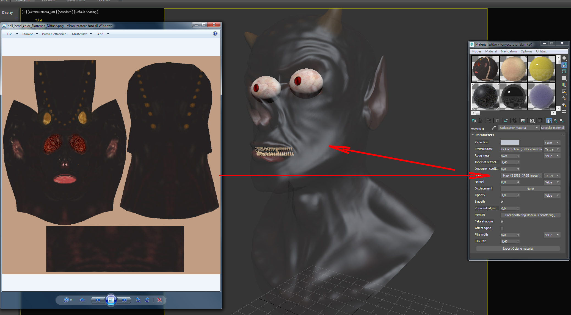Click the fit-to-window actual size icon
Screen dimensions: 571x315
(x=82, y=300)
